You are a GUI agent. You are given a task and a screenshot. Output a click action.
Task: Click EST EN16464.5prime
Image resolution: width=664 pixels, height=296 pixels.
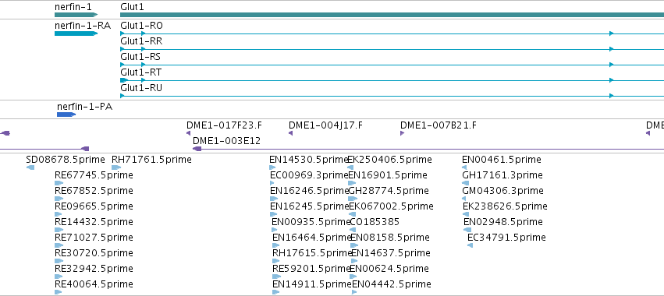(x=312, y=238)
